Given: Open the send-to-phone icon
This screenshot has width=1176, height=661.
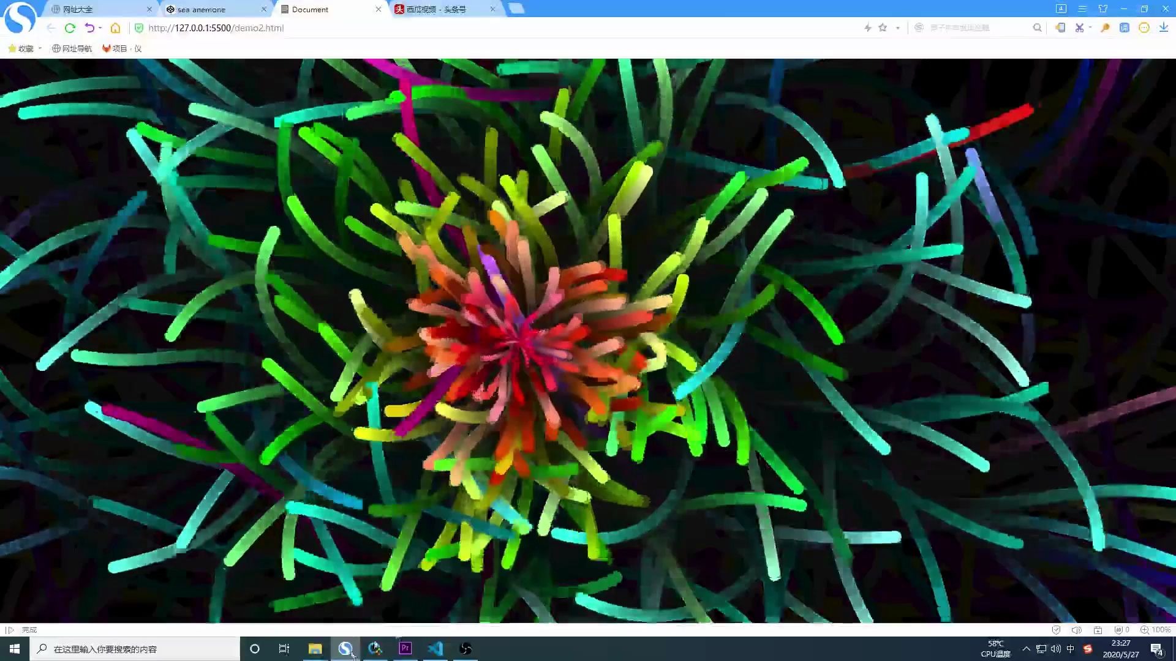Looking at the screenshot, I should pyautogui.click(x=1060, y=28).
